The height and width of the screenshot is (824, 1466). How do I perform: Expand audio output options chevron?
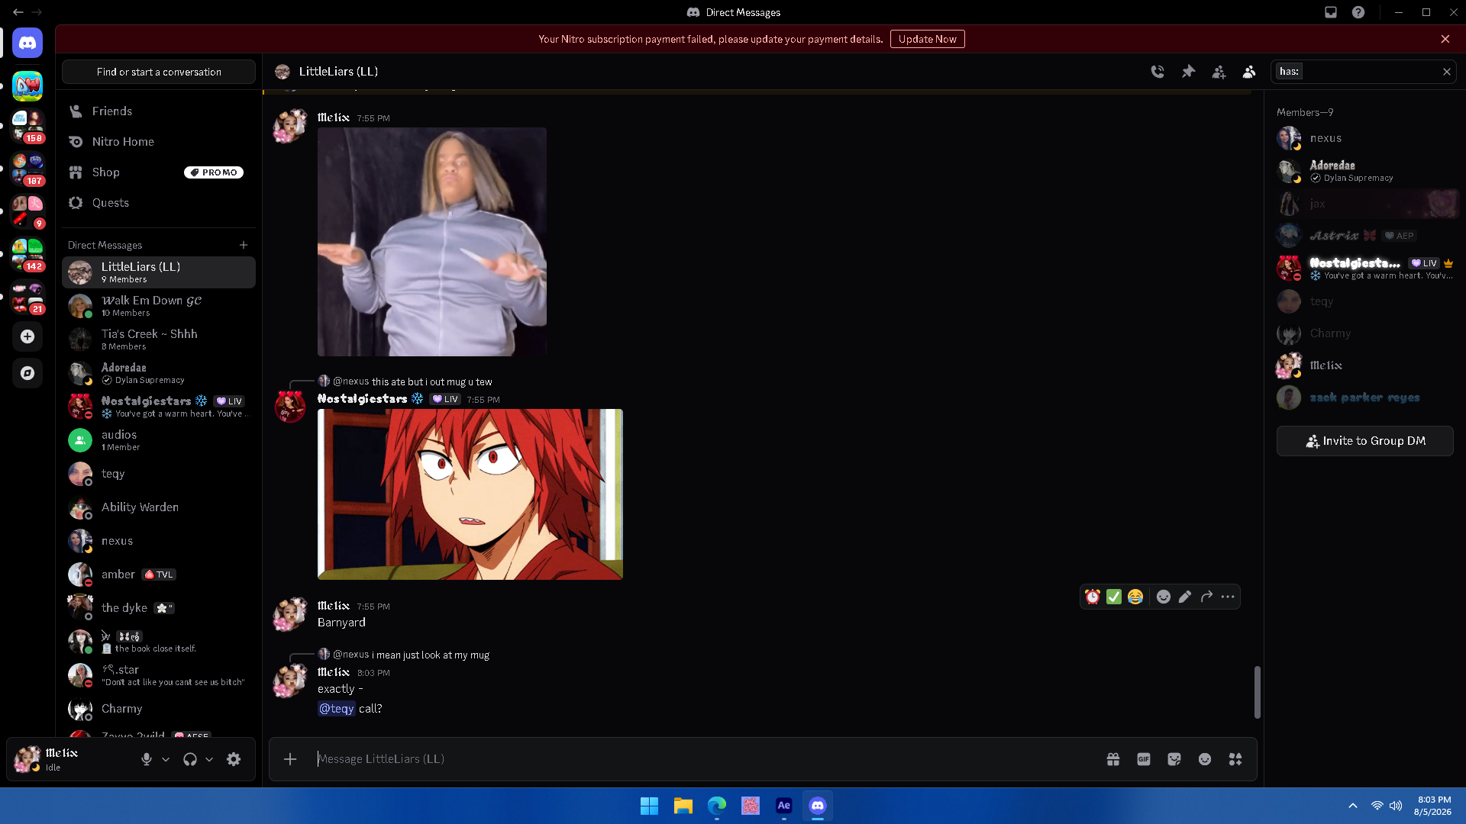coord(209,759)
